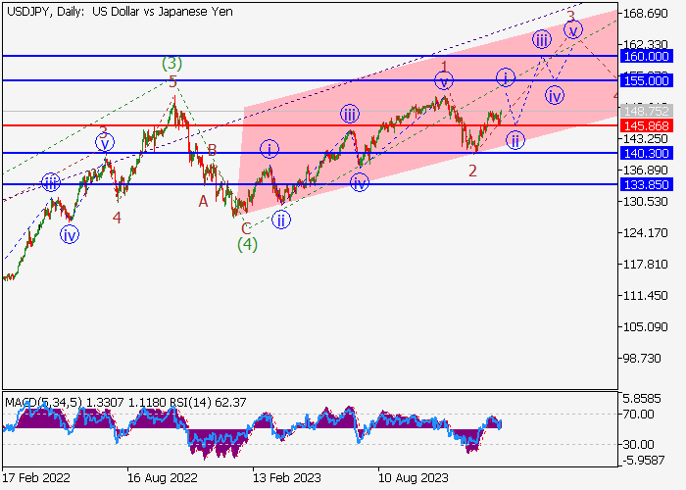Select the red 145.868 price label
The image size is (686, 490).
[646, 126]
